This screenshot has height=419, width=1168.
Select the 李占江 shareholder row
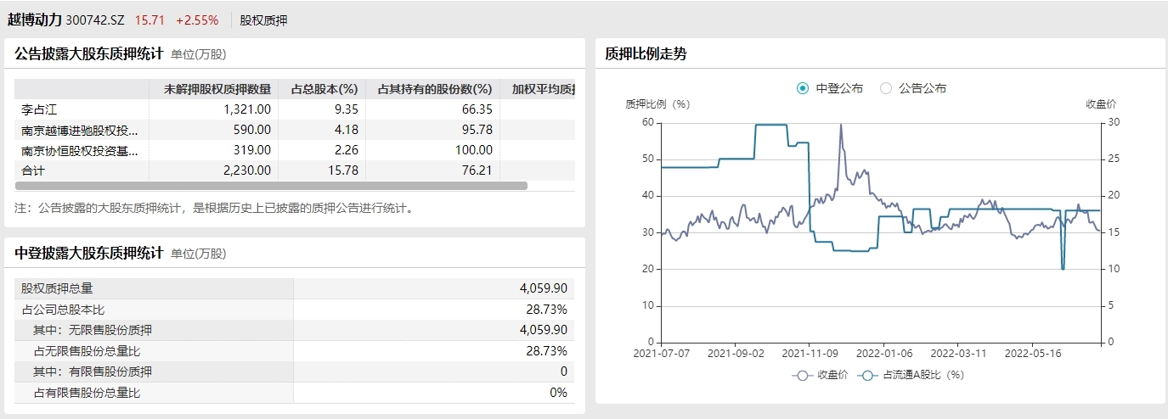(x=39, y=109)
